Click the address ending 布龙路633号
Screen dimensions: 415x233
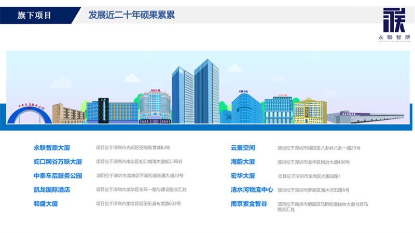tap(139, 203)
